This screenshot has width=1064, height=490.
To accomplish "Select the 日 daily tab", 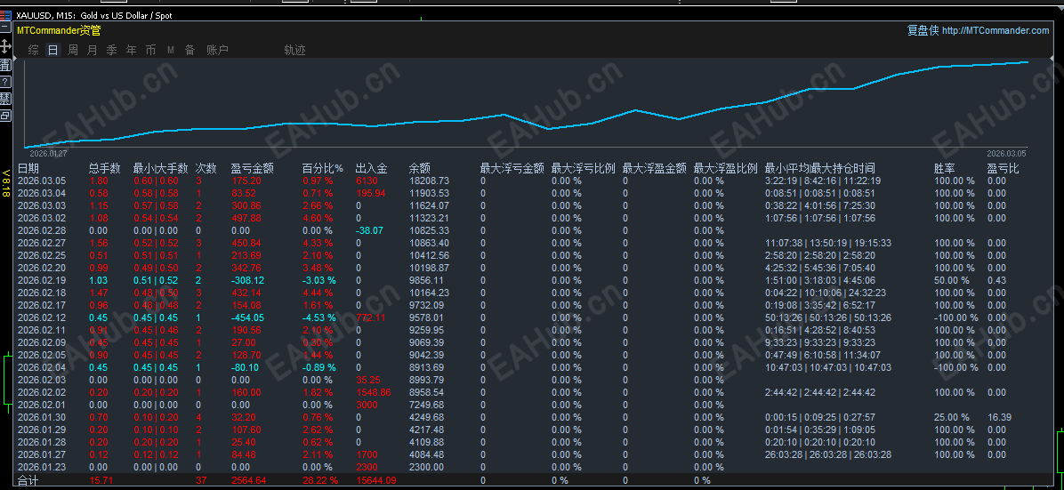I will (52, 50).
